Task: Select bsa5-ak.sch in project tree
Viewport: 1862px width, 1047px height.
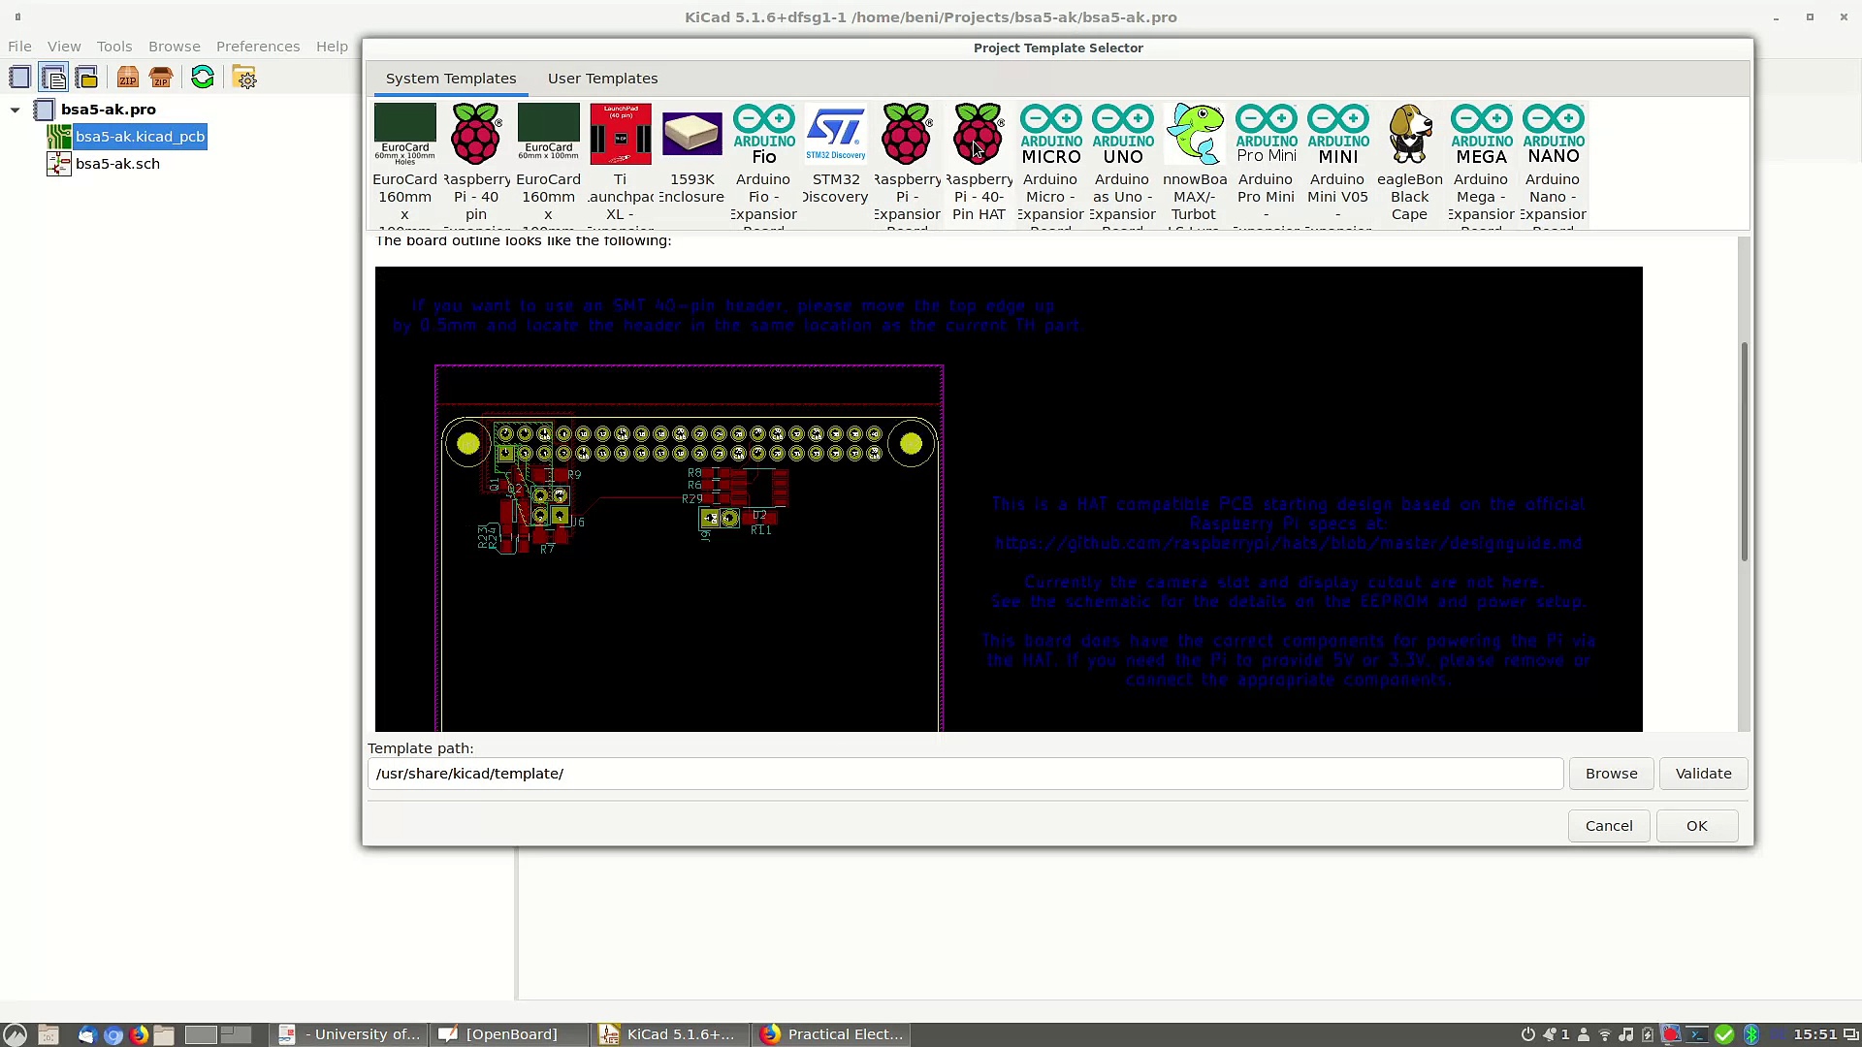Action: pyautogui.click(x=117, y=164)
